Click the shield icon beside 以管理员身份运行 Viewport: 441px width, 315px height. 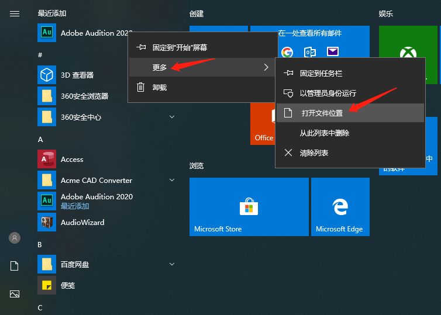(288, 93)
